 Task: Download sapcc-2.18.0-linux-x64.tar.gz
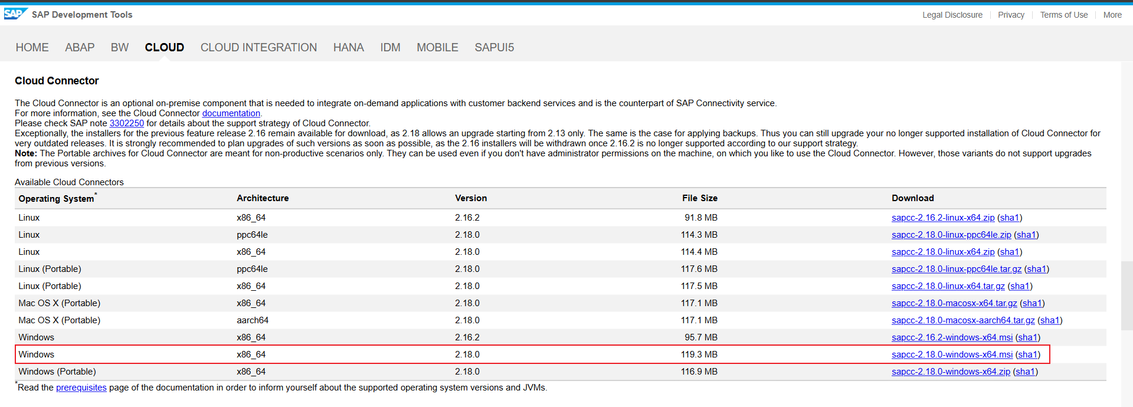coord(948,286)
